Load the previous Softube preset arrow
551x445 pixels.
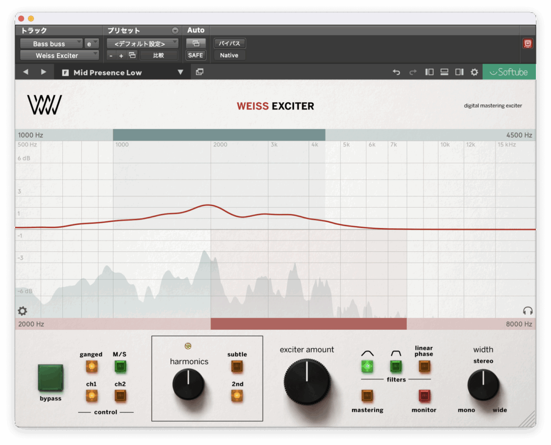[26, 72]
